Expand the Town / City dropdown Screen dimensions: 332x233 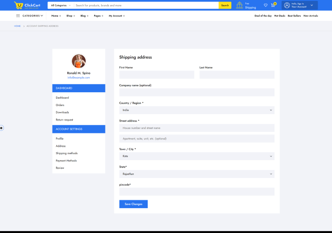(x=197, y=156)
